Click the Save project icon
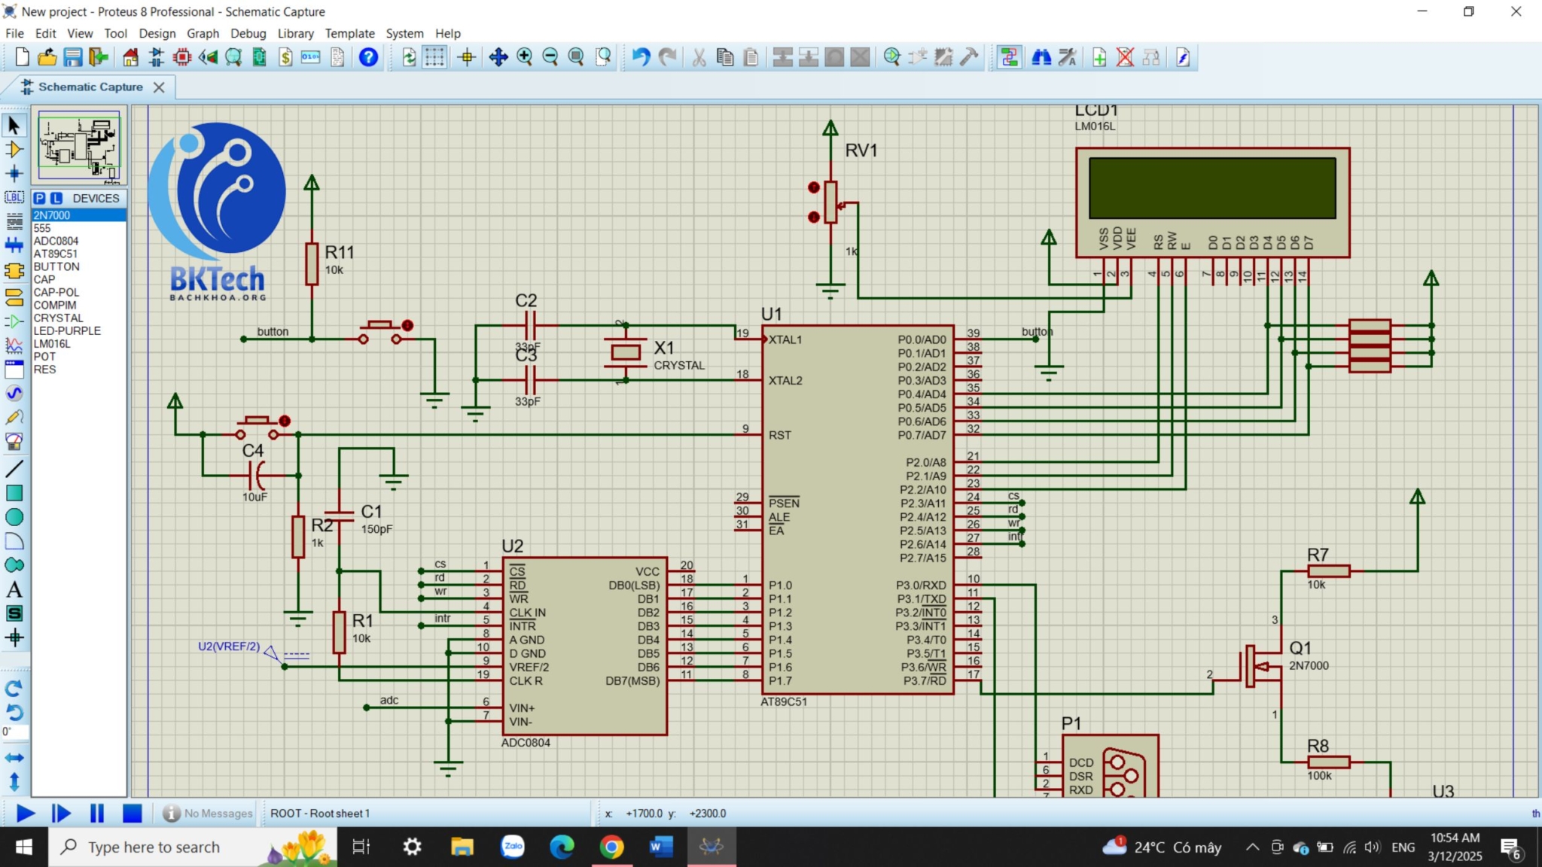Image resolution: width=1542 pixels, height=867 pixels. tap(72, 57)
